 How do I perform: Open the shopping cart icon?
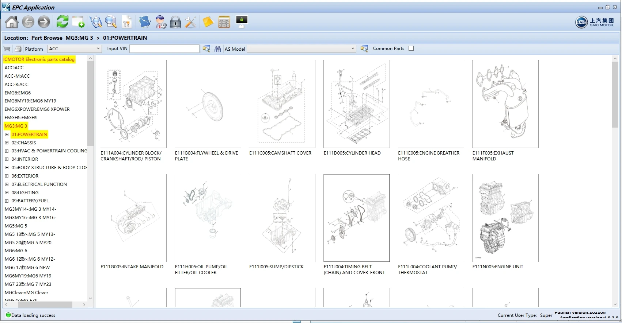(7, 49)
